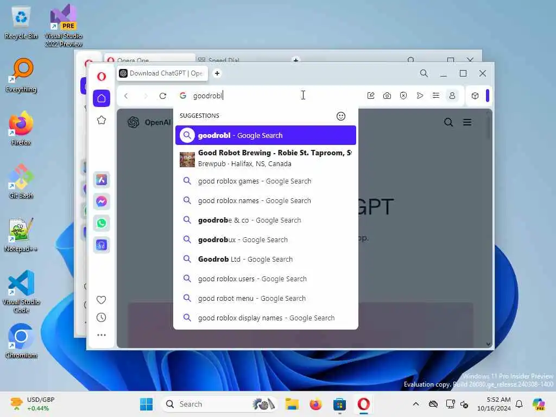Image resolution: width=556 pixels, height=417 pixels.
Task: Click the taskbar Search box
Action: pyautogui.click(x=219, y=404)
